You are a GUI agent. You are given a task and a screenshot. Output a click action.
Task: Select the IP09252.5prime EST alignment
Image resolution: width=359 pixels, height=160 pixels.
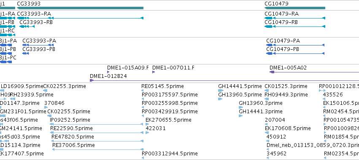click(x=96, y=124)
